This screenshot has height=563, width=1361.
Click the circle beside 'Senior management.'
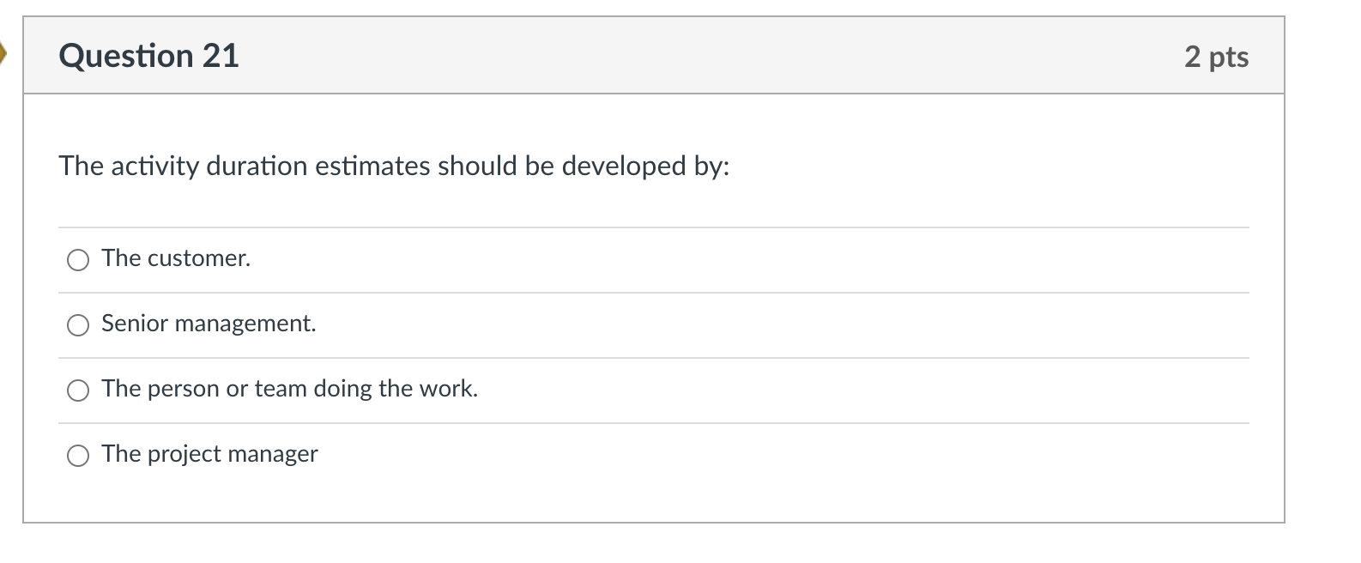pyautogui.click(x=78, y=325)
